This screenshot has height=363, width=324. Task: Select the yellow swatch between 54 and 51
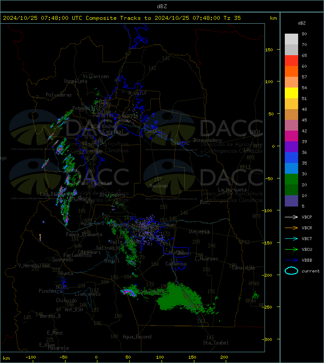pyautogui.click(x=291, y=93)
